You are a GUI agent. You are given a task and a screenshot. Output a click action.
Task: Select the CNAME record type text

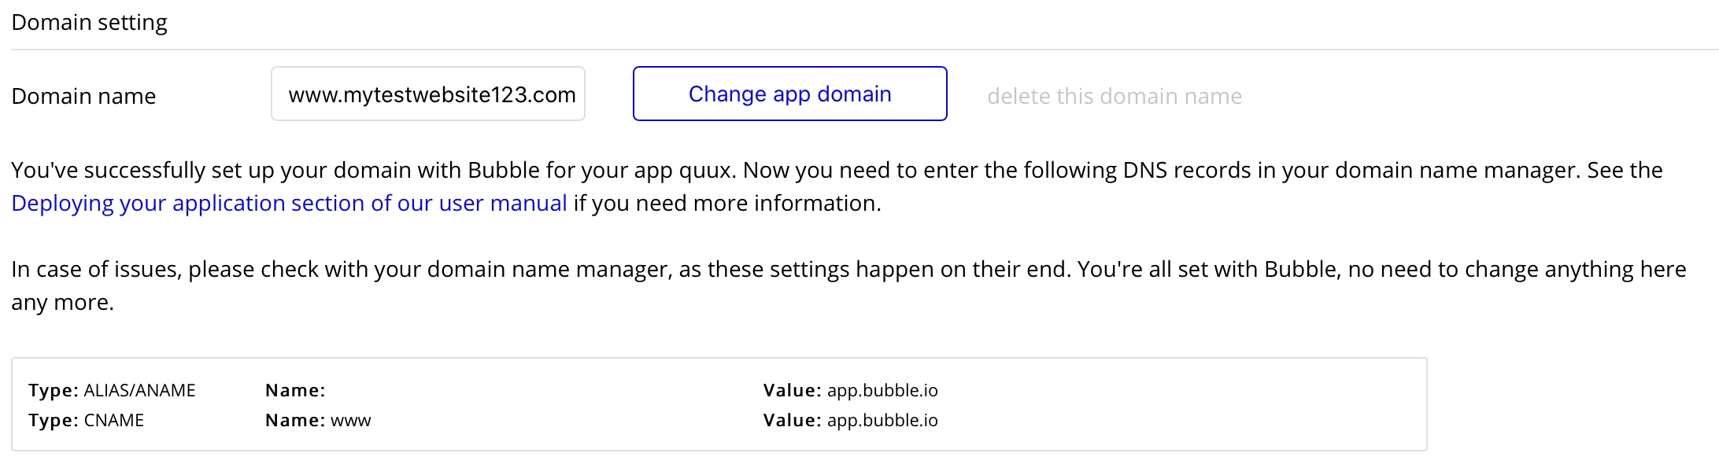[x=113, y=420]
